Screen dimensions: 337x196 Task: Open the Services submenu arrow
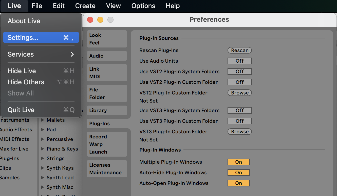click(72, 54)
